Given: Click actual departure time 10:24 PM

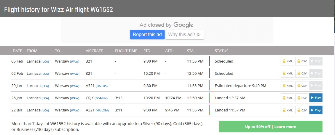Looking at the screenshot, I should [x=173, y=98].
